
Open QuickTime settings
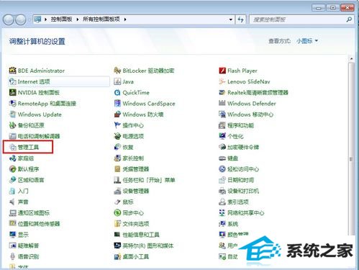click(132, 92)
